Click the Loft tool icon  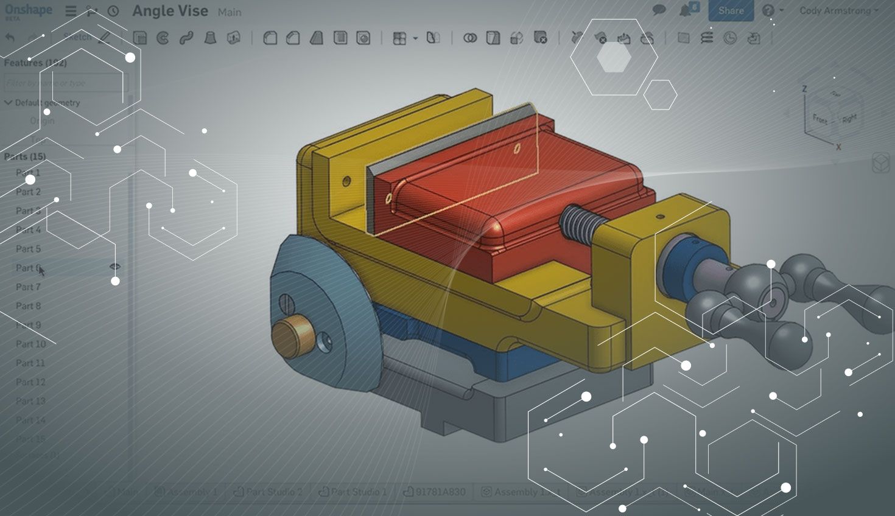point(210,38)
